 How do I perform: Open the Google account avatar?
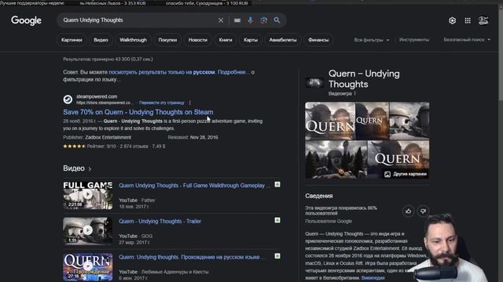tap(483, 20)
